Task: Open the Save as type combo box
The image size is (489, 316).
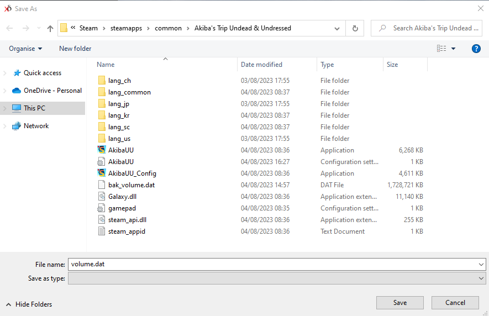Action: pos(277,278)
